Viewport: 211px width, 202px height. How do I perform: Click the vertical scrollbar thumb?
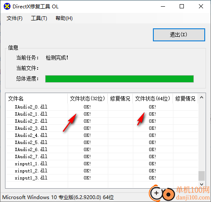pos(201,176)
